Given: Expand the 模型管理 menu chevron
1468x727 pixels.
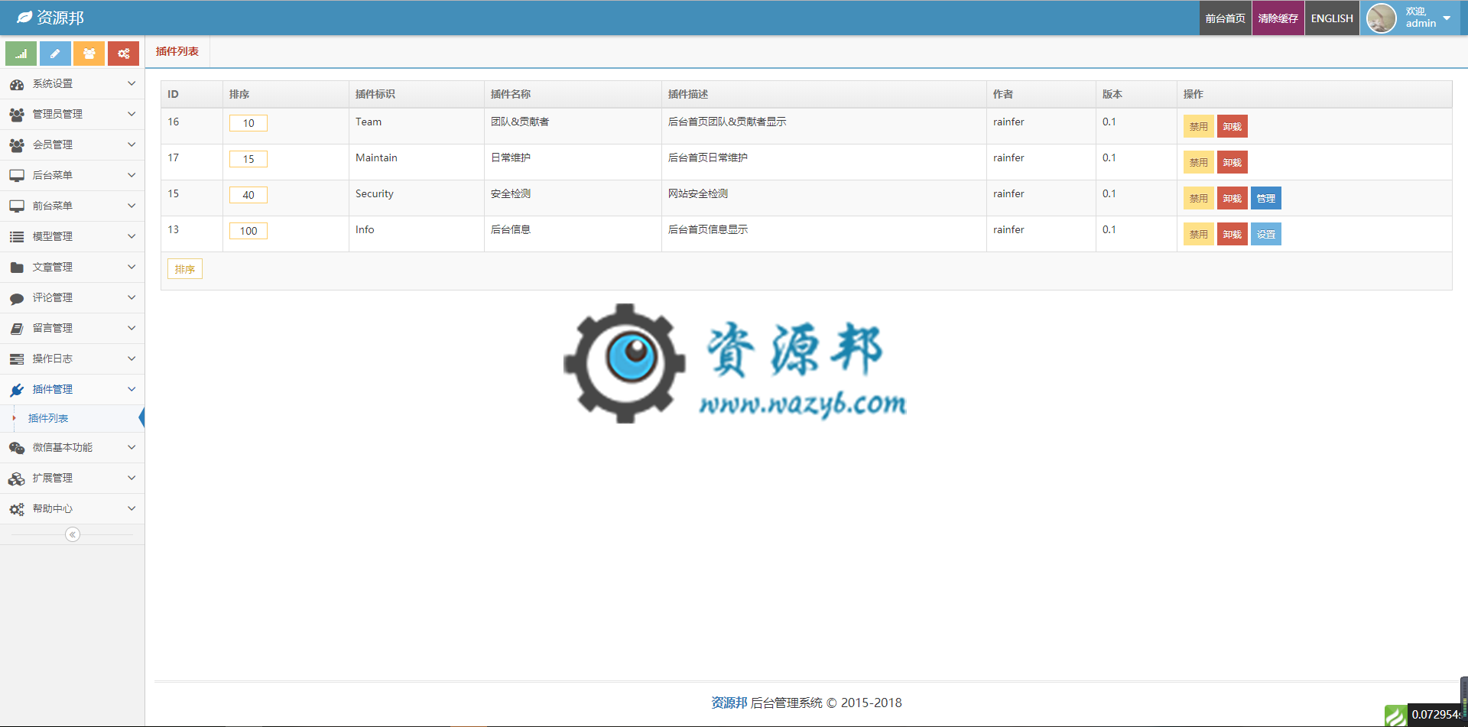Looking at the screenshot, I should click(132, 236).
